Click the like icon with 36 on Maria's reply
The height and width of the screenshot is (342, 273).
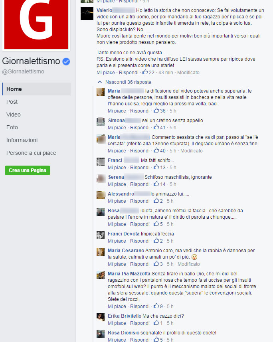point(156,111)
